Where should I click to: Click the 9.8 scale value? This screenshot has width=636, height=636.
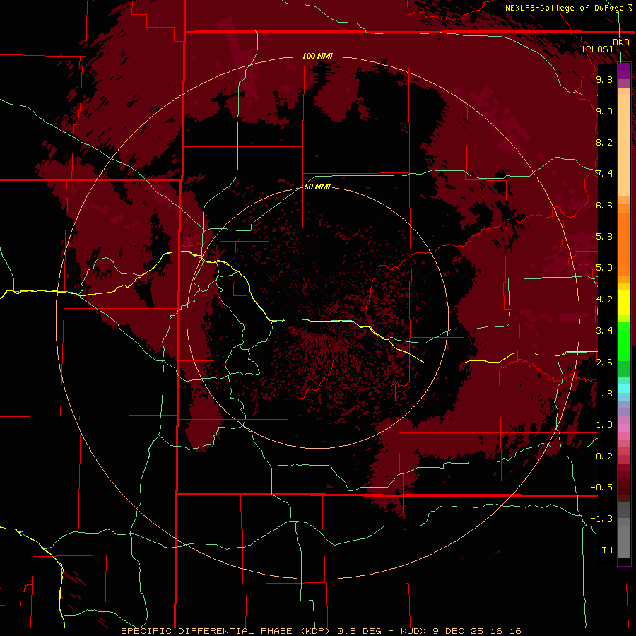point(604,80)
